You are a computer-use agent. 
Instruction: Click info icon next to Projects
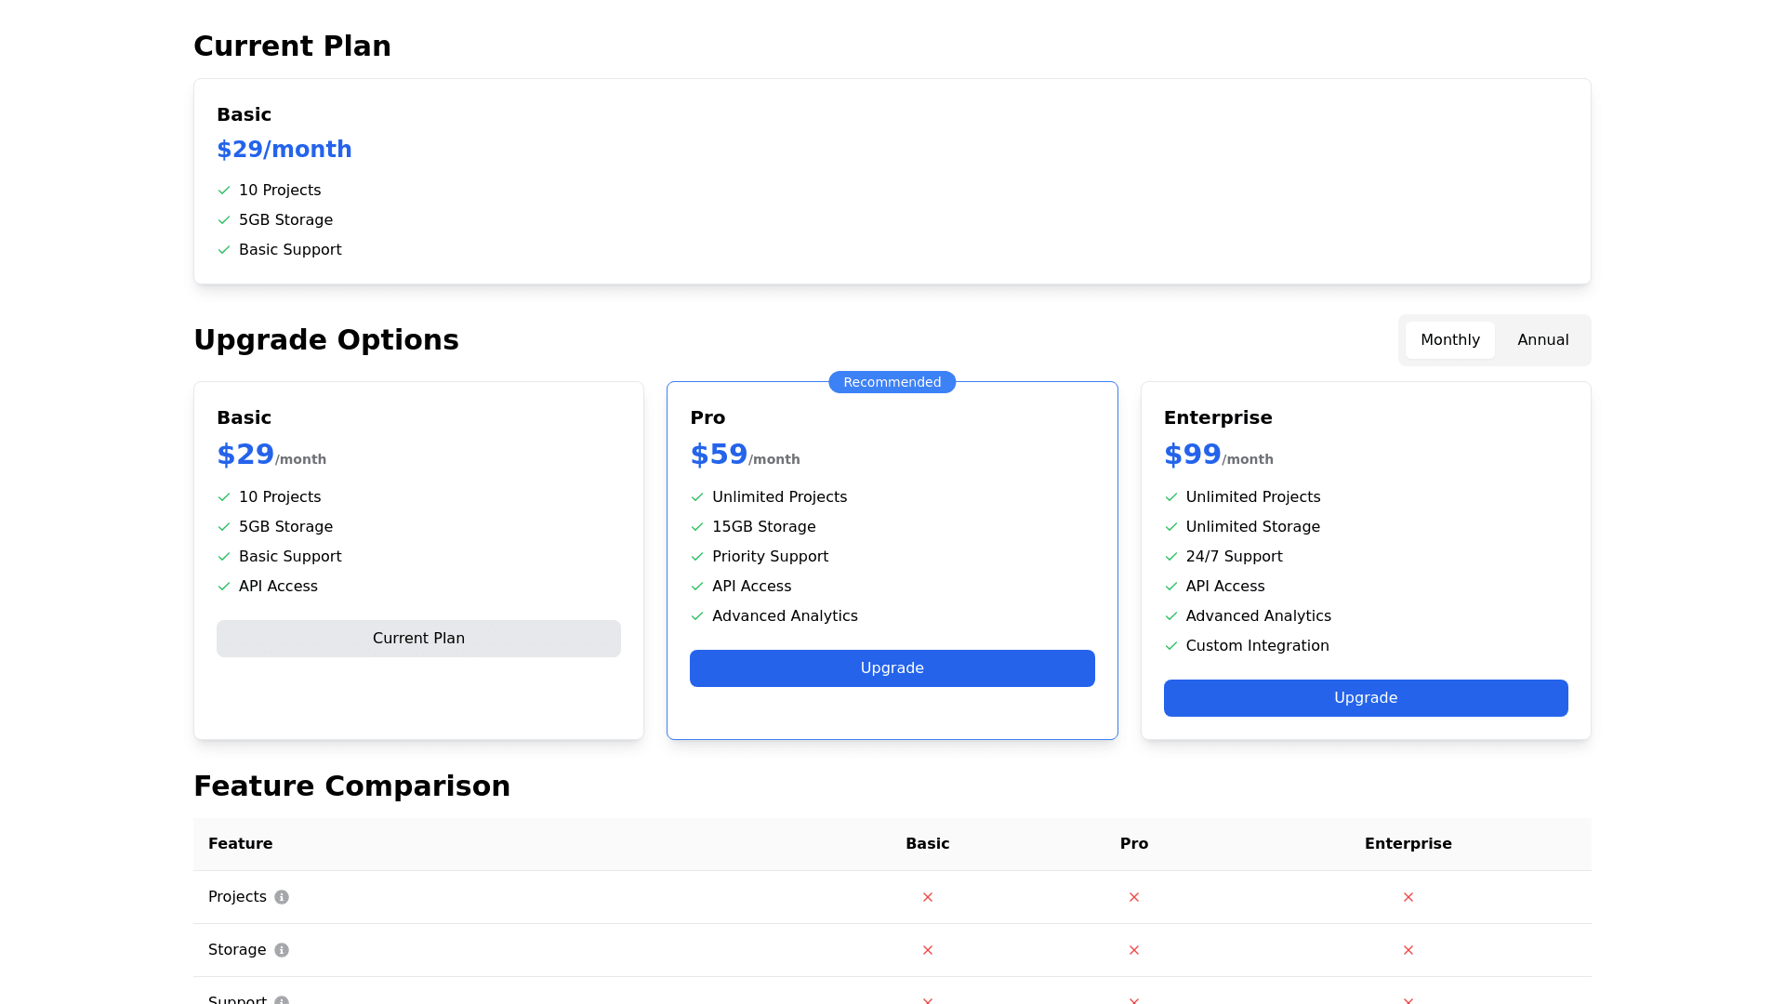282,897
